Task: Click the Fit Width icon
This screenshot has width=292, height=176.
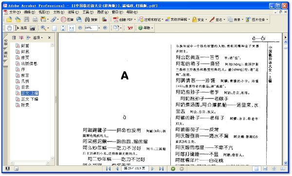Action: [72, 28]
